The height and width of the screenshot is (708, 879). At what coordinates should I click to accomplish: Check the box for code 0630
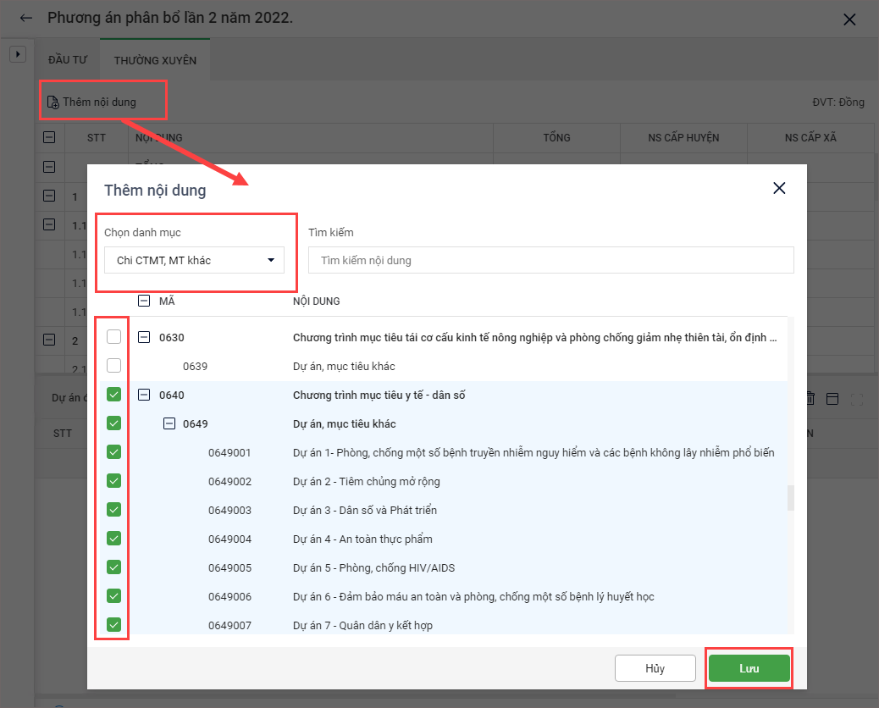pyautogui.click(x=114, y=337)
